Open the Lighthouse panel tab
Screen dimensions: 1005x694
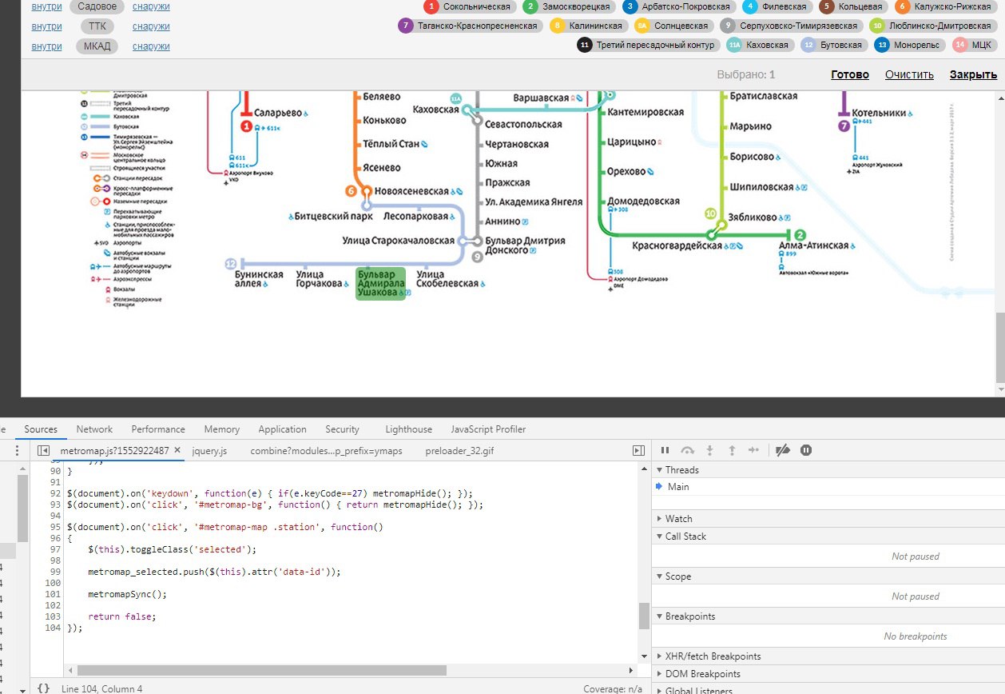pos(408,429)
